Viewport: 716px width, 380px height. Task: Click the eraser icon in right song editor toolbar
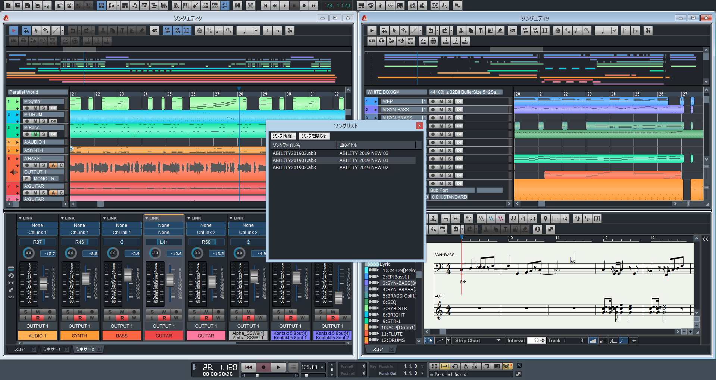click(x=500, y=31)
